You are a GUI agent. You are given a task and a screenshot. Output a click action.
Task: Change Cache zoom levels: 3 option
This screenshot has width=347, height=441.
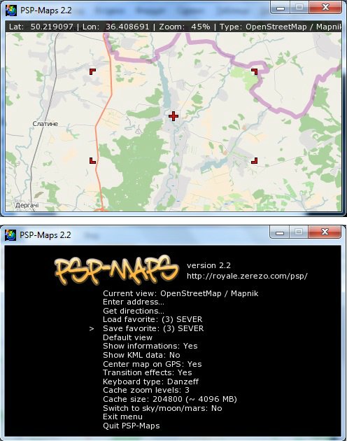click(146, 390)
